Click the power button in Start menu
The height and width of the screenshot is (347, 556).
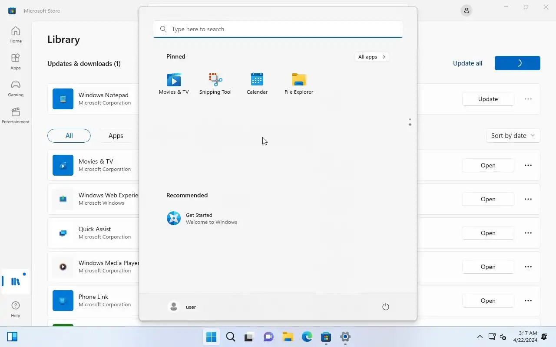pyautogui.click(x=385, y=307)
